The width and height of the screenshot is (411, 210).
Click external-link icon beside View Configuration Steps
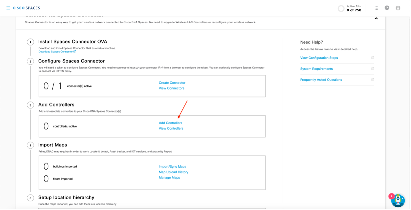click(372, 58)
